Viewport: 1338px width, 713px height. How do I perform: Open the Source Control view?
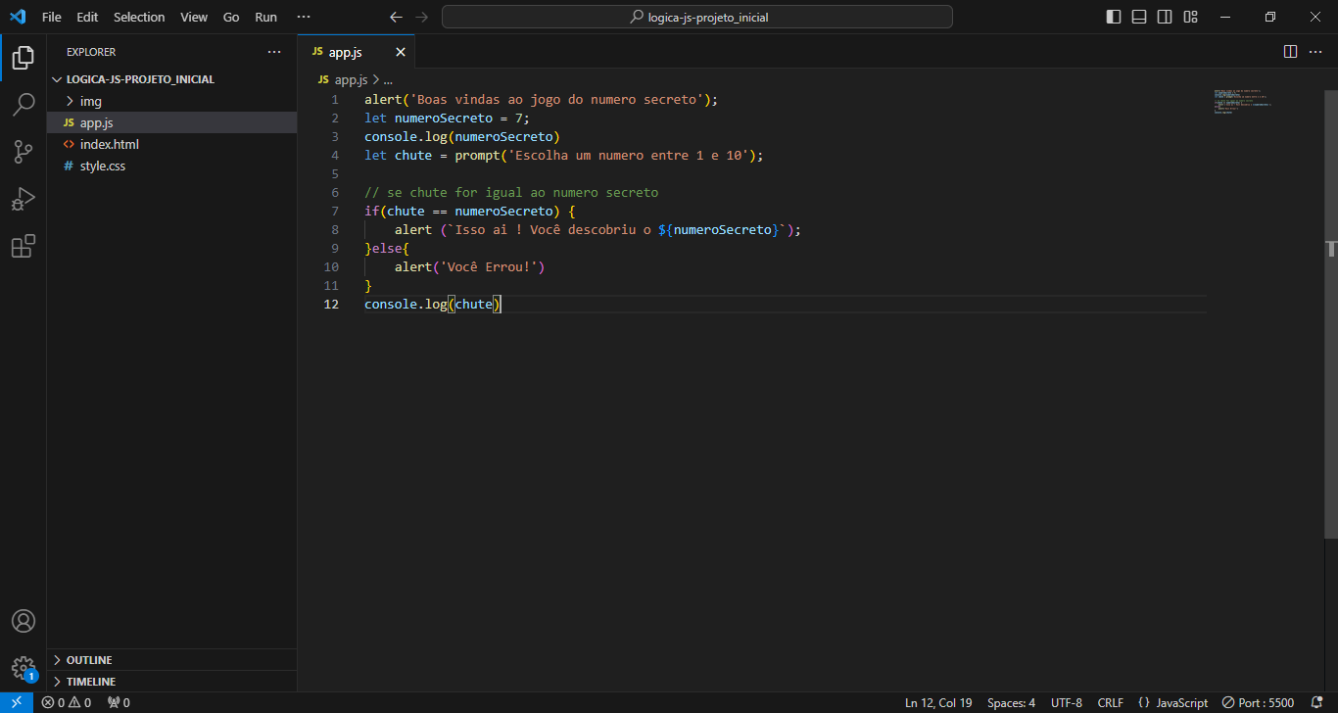point(23,152)
